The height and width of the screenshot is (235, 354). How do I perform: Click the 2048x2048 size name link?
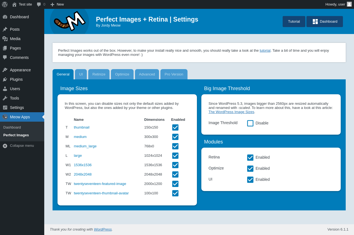pos(83,174)
